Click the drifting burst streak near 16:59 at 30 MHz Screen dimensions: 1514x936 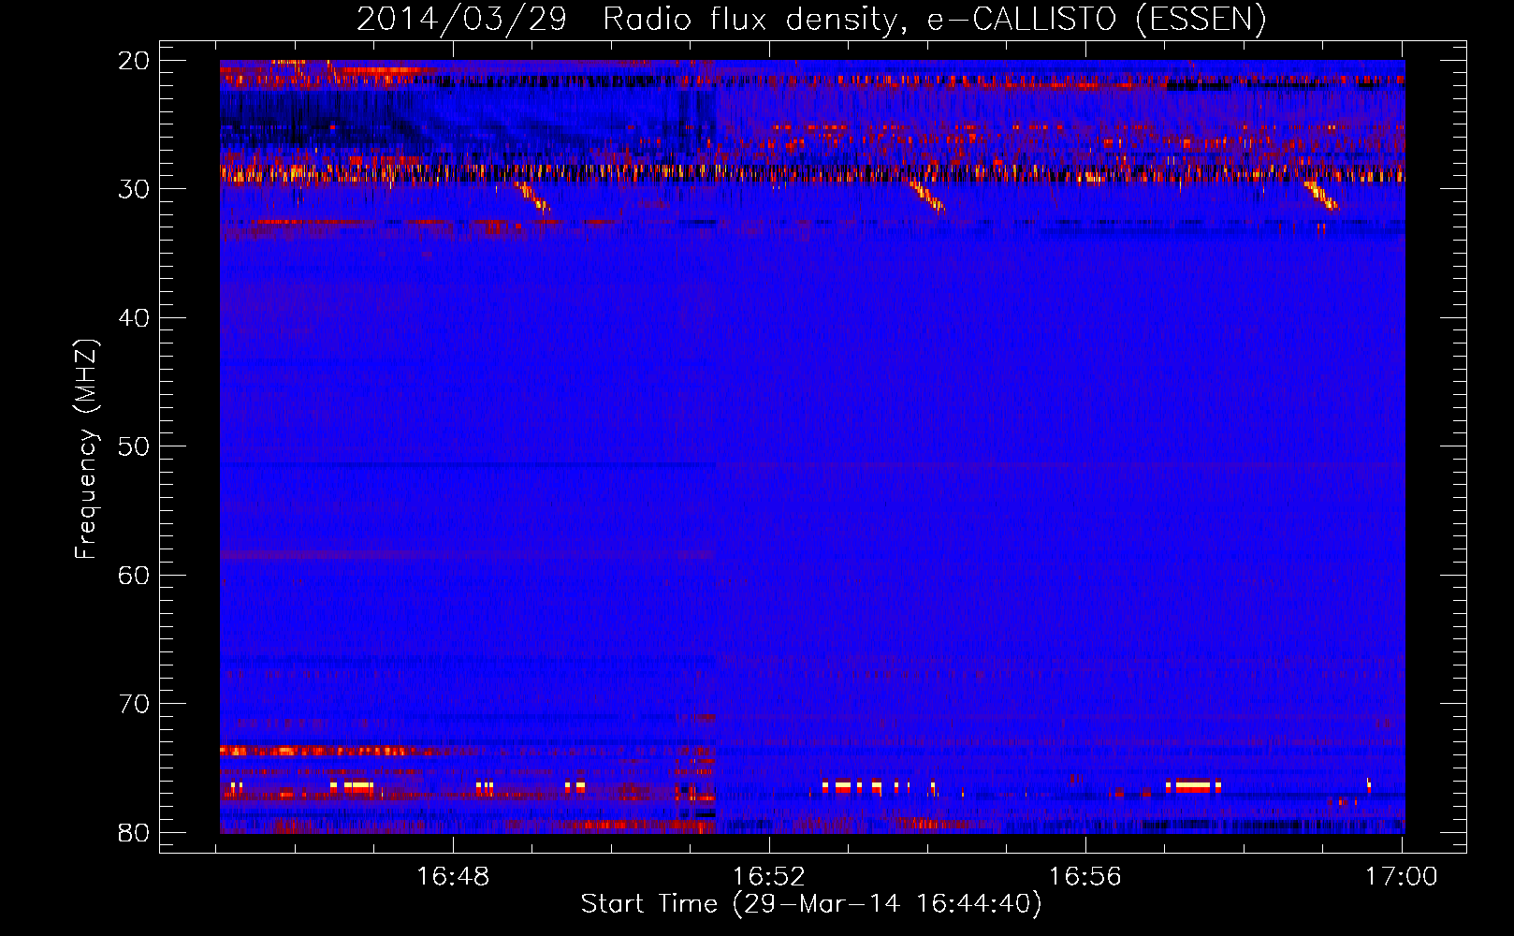click(x=1321, y=196)
